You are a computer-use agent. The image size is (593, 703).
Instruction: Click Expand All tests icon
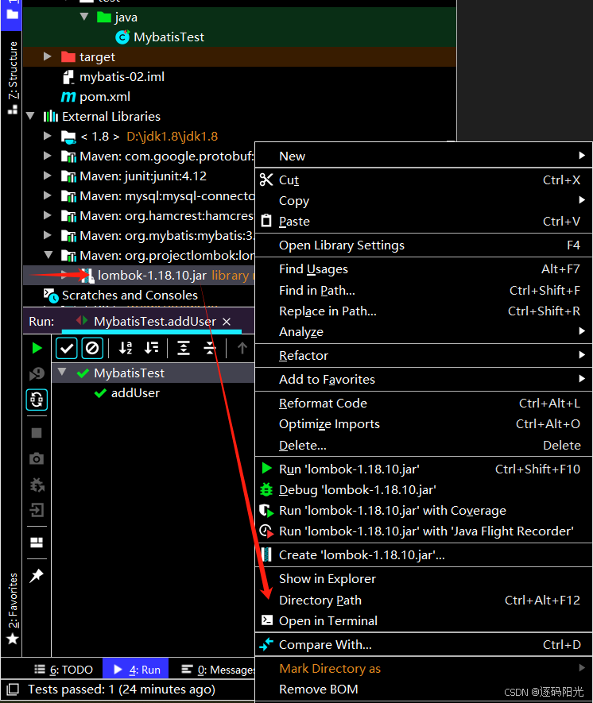(x=184, y=348)
